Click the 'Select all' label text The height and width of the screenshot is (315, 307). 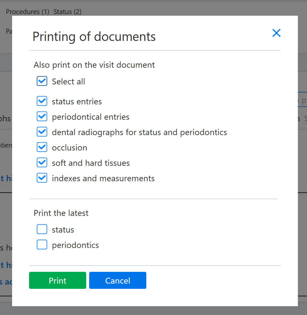[x=68, y=81]
